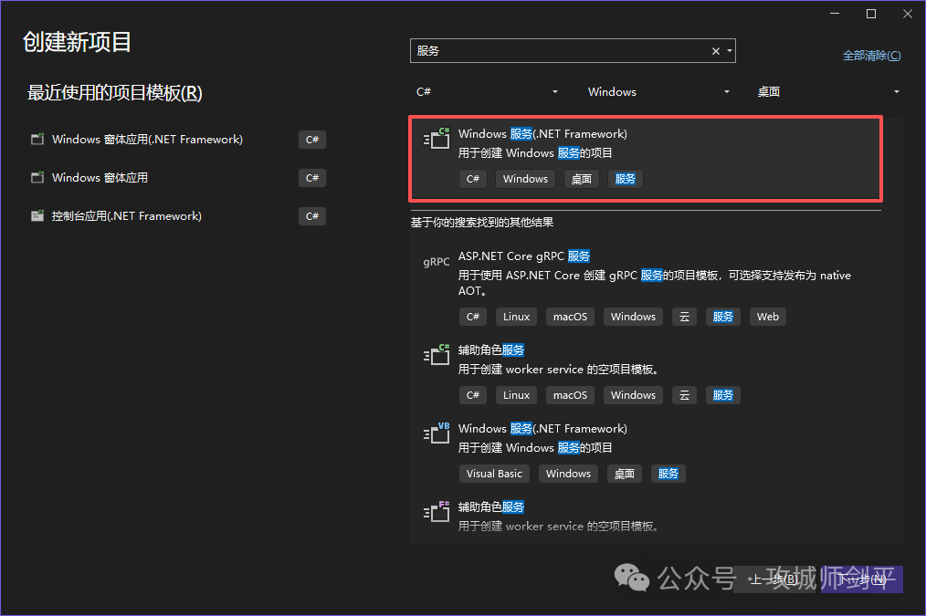The width and height of the screenshot is (926, 616).
Task: Click the 控制台应用(.NET Framework) recent icon
Action: tap(37, 216)
